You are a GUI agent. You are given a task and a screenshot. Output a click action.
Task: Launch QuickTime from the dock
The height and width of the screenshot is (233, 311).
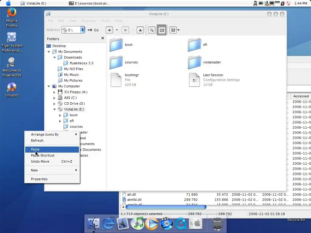tap(181, 224)
